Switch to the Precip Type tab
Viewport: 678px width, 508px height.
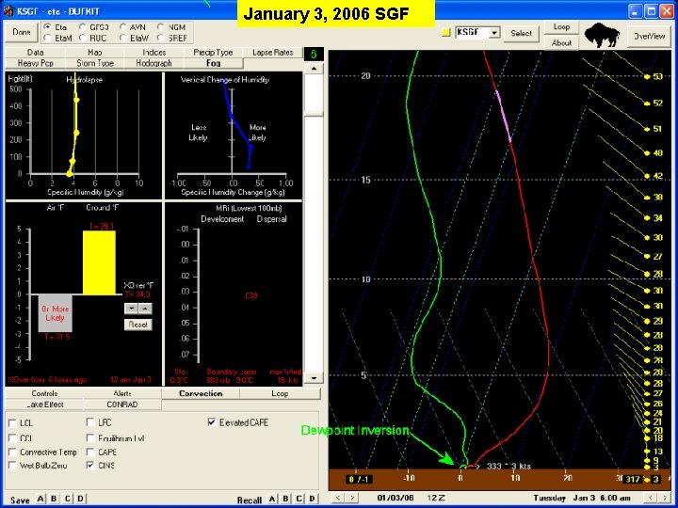point(213,53)
